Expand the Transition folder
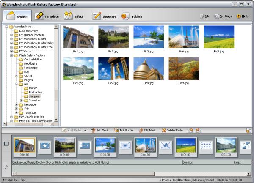This screenshot has height=183, width=254. point(21,101)
